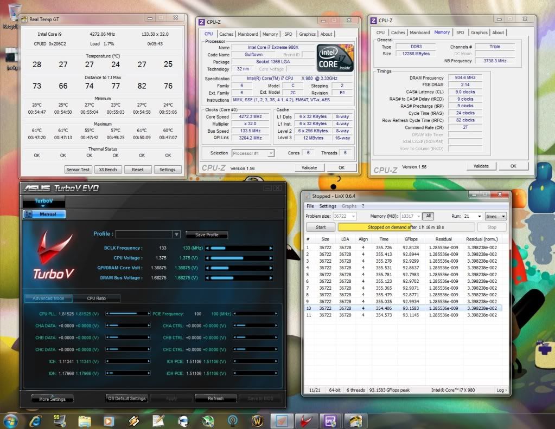Open the File menu in LinX
The width and height of the screenshot is (555, 429).
click(310, 206)
